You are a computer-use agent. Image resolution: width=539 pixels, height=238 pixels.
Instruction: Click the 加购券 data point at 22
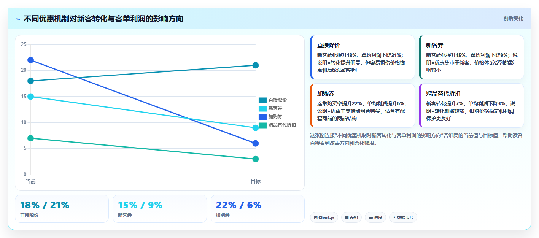tap(30, 60)
